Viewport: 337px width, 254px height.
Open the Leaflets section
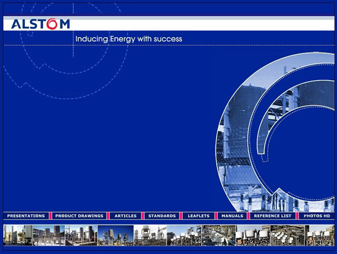(x=199, y=216)
